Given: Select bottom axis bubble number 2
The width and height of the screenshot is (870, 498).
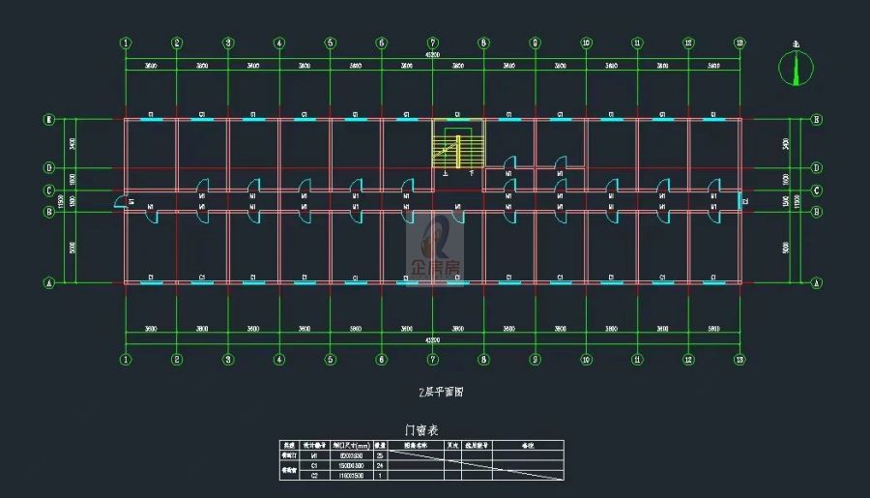Looking at the screenshot, I should [x=177, y=360].
